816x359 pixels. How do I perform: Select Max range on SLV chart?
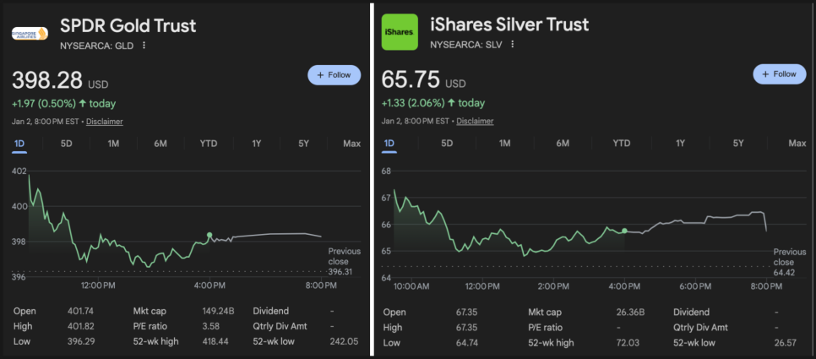pyautogui.click(x=797, y=144)
